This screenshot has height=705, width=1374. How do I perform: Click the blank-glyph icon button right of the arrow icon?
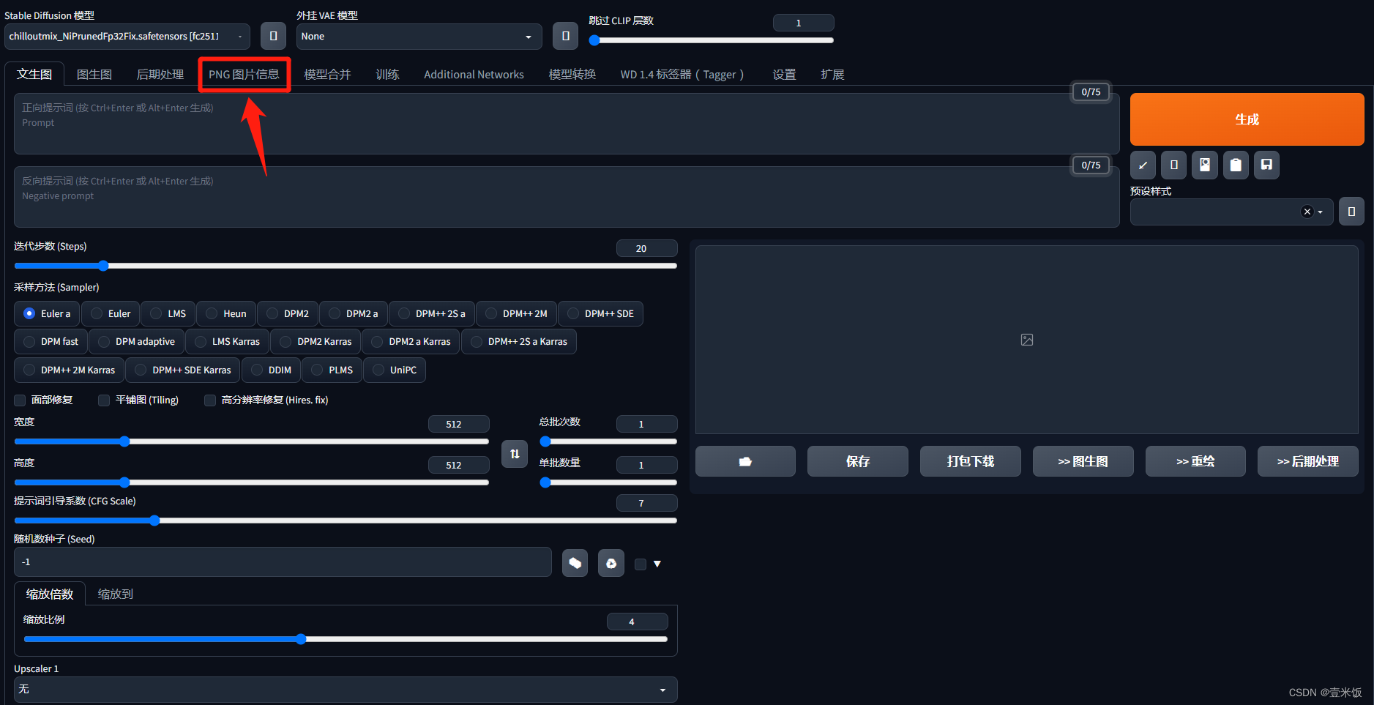tap(1174, 165)
